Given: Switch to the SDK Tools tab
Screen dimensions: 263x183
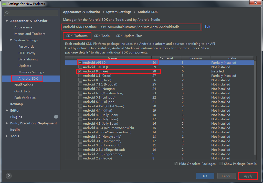Looking at the screenshot, I should coord(102,36).
